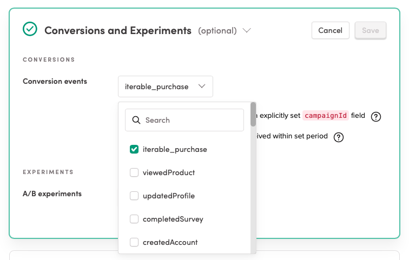Click the completedSurvey option label
The width and height of the screenshot is (409, 260).
173,219
